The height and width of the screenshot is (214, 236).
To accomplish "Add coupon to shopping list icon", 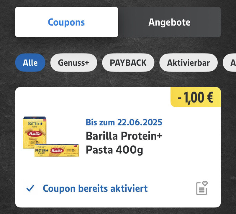I will click(202, 188).
